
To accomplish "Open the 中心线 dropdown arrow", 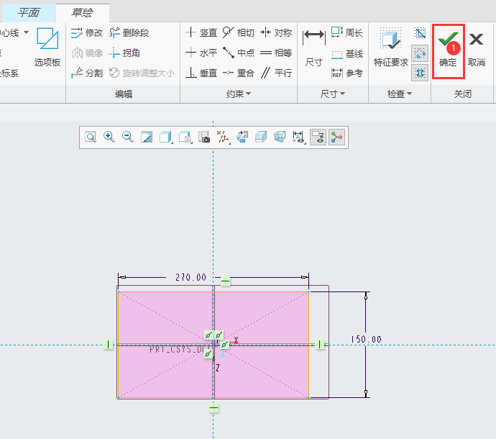I will [27, 32].
